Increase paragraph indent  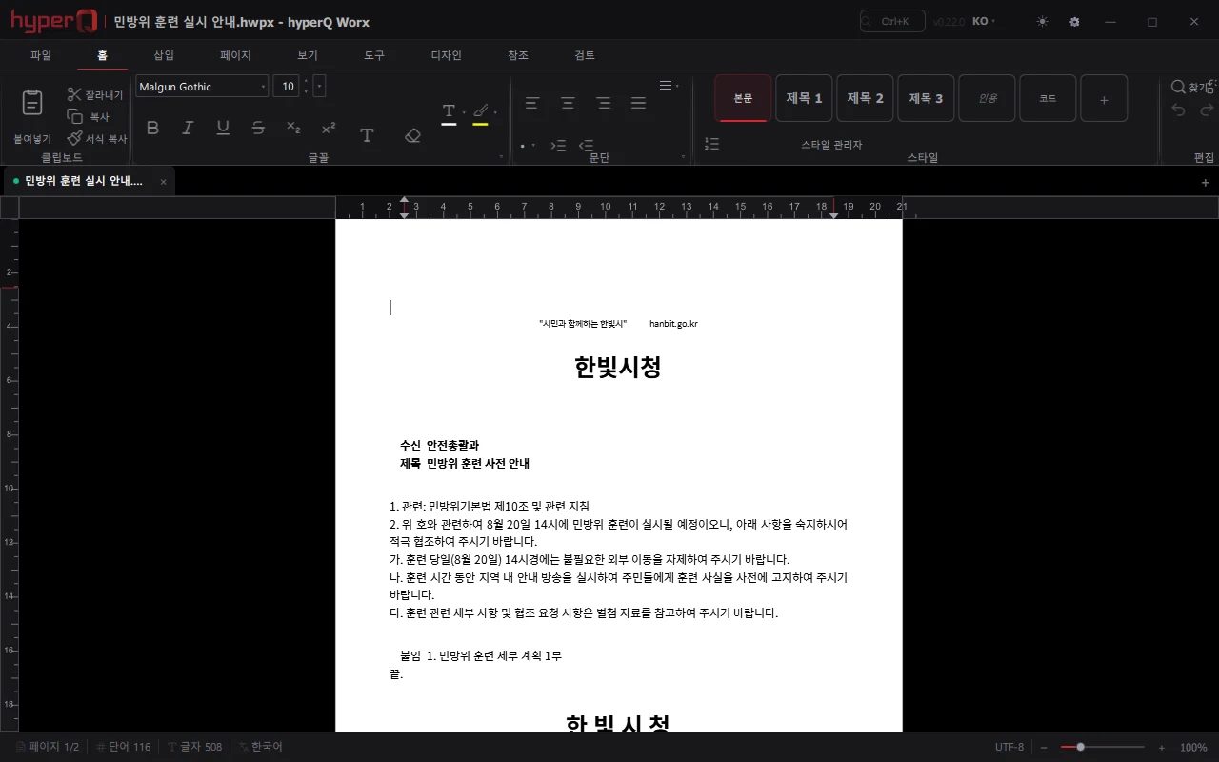click(559, 146)
